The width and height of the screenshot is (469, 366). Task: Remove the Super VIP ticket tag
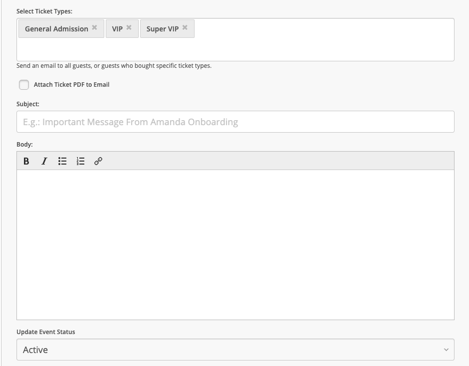pos(185,28)
